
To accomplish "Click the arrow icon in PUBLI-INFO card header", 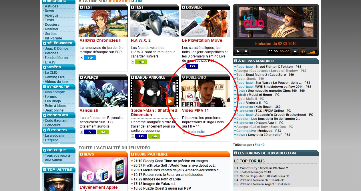I will tap(184, 77).
